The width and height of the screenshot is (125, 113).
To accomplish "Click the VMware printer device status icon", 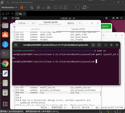I will (111, 111).
